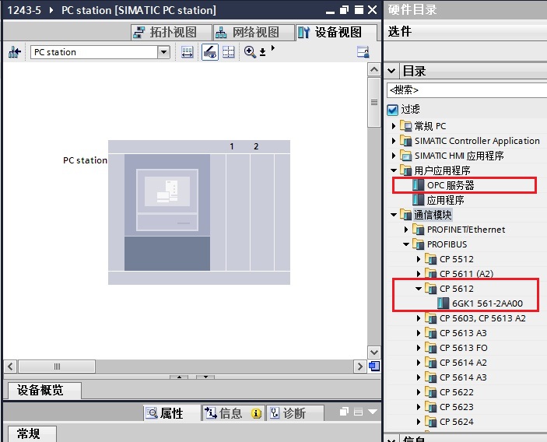Collapse the 目录 section chevron
547x442 pixels.
pyautogui.click(x=391, y=71)
